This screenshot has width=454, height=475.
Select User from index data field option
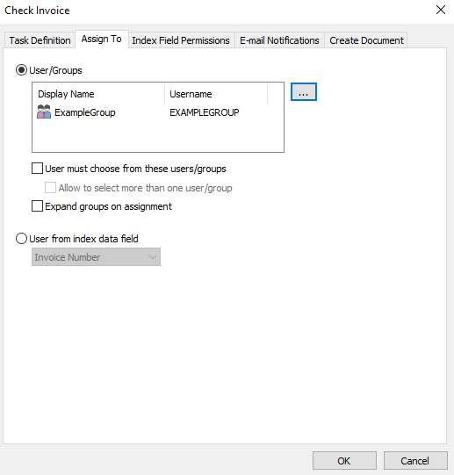tap(21, 239)
